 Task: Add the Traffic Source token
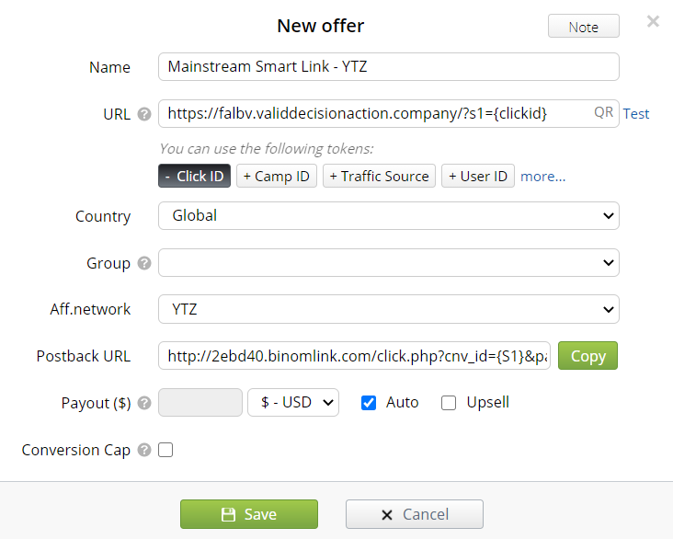click(x=379, y=176)
